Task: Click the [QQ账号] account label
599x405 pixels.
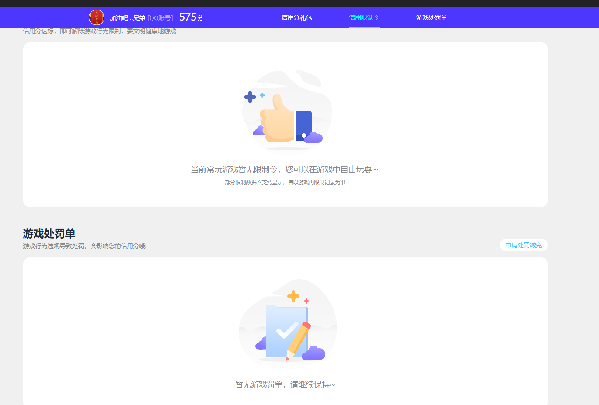Action: 160,18
